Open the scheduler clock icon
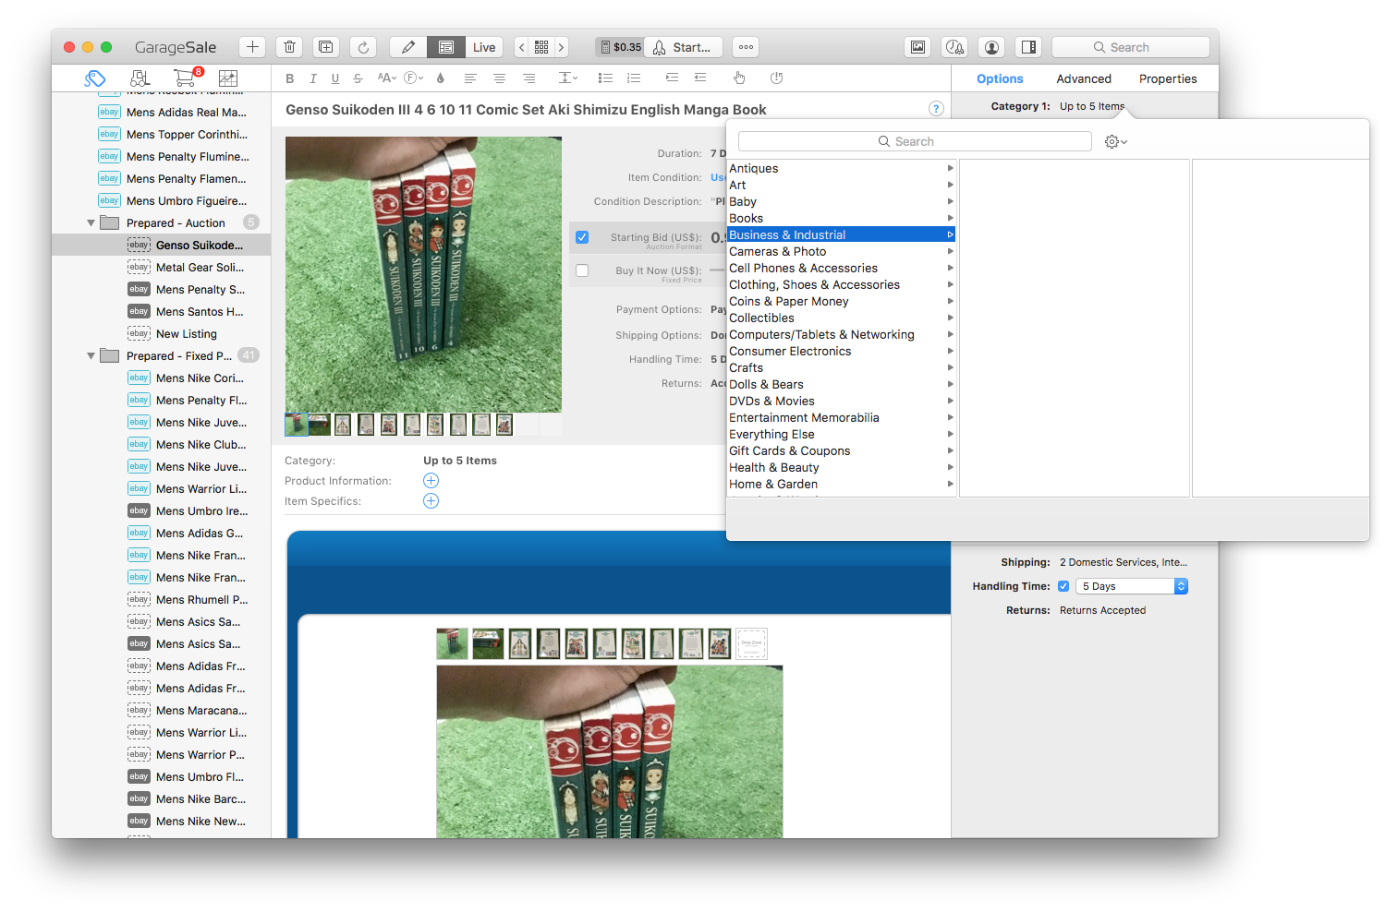The width and height of the screenshot is (1397, 912). point(954,47)
